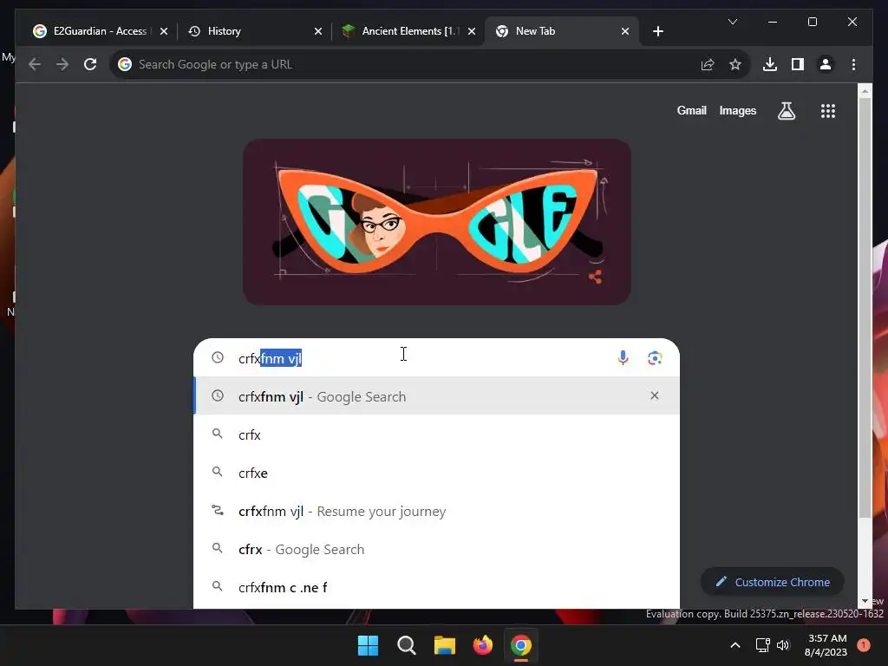Viewport: 888px width, 666px height.
Task: Open the Google apps grid
Action: (828, 111)
